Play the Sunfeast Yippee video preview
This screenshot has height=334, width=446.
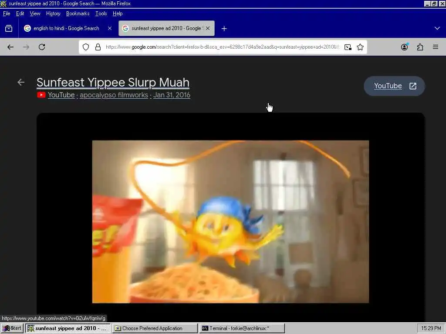pos(230,221)
